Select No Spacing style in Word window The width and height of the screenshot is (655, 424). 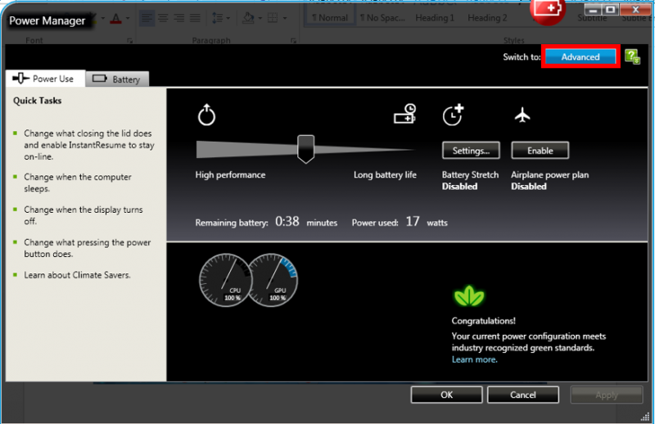point(382,17)
